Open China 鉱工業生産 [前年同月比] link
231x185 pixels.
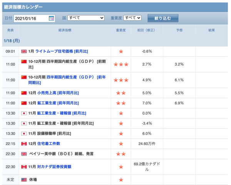[58, 103]
